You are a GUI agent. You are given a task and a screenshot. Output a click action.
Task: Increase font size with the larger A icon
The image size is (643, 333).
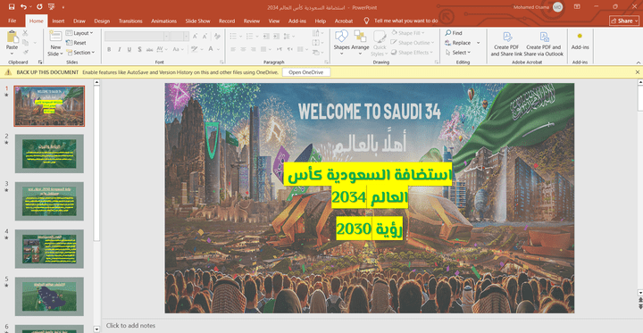[x=196, y=37]
